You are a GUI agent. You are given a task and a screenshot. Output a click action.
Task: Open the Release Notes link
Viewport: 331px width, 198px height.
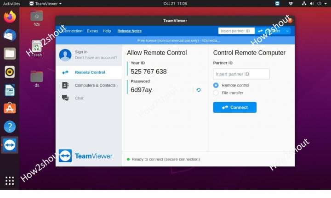tap(129, 31)
